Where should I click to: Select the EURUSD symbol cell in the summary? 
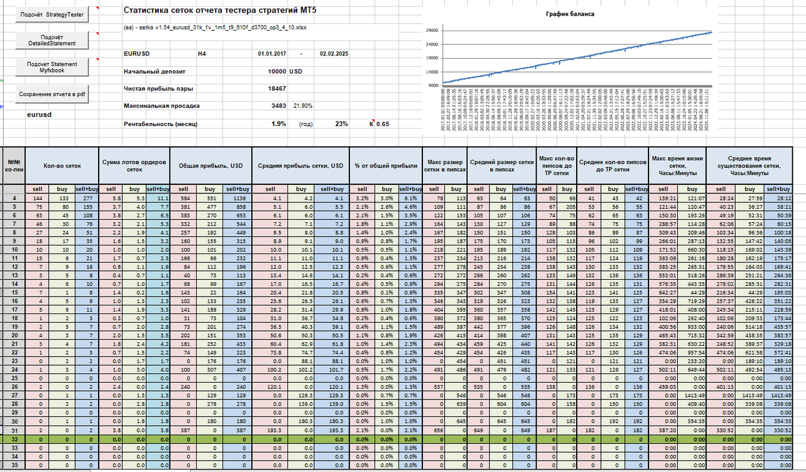pos(137,54)
